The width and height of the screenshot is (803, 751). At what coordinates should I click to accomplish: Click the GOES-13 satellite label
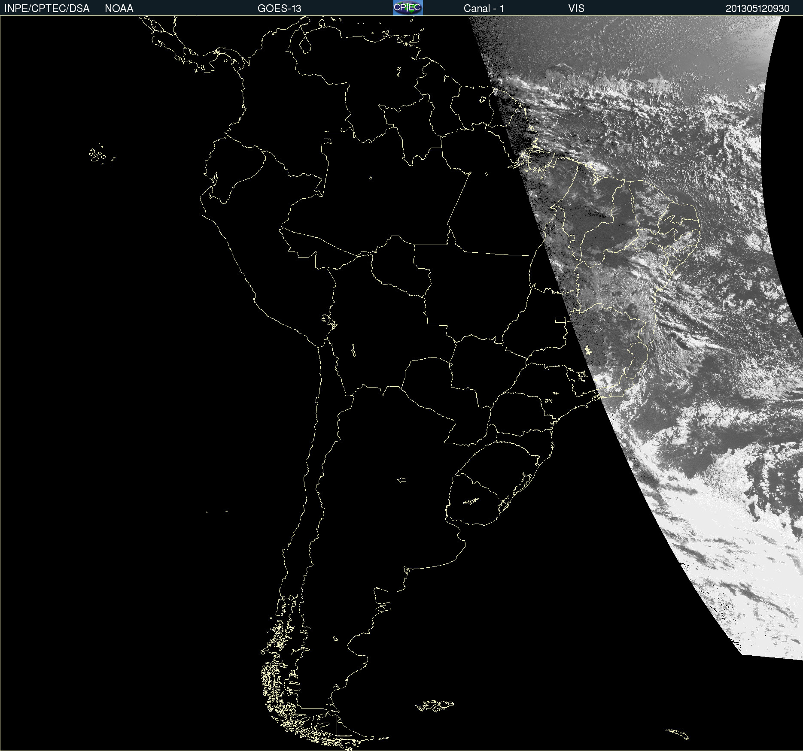point(280,9)
